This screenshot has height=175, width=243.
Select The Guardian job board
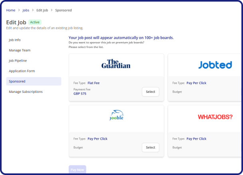coord(151,92)
